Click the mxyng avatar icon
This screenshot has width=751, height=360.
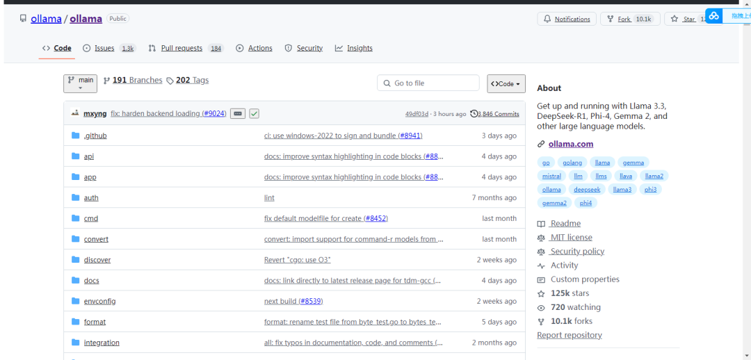(x=75, y=113)
